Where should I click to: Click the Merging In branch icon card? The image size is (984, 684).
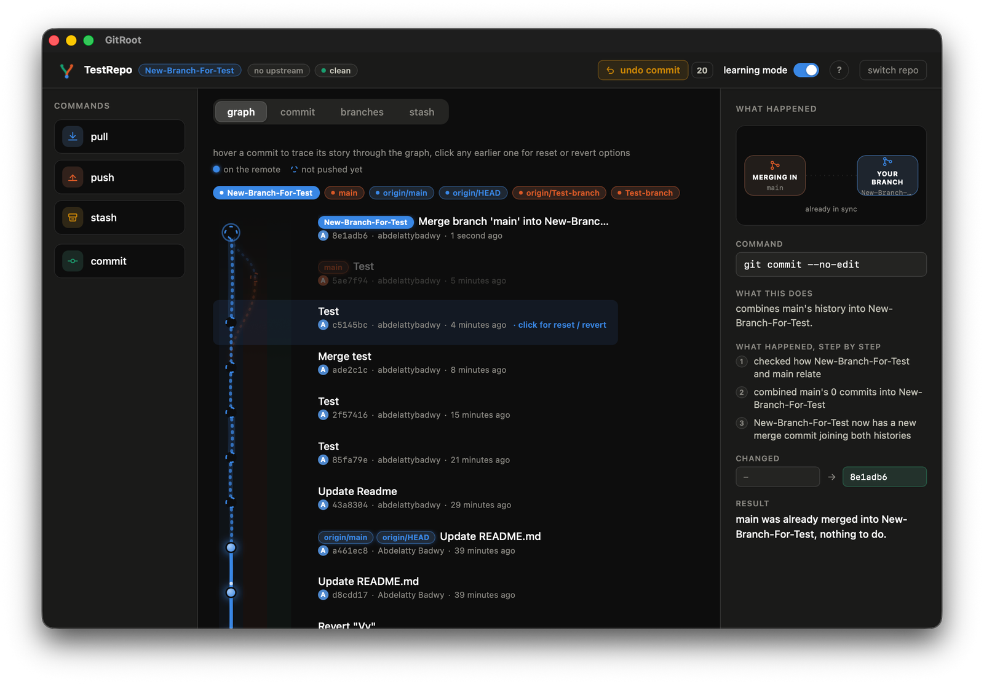click(x=775, y=175)
